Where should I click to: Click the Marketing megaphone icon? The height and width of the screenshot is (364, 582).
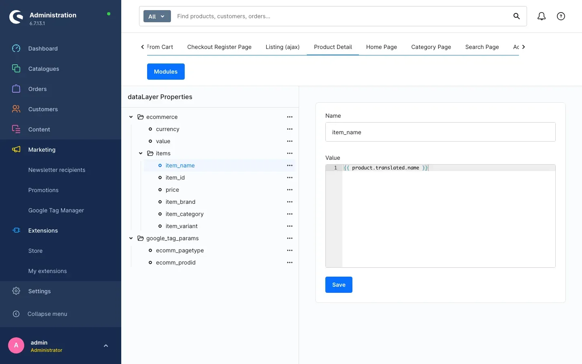pyautogui.click(x=16, y=150)
